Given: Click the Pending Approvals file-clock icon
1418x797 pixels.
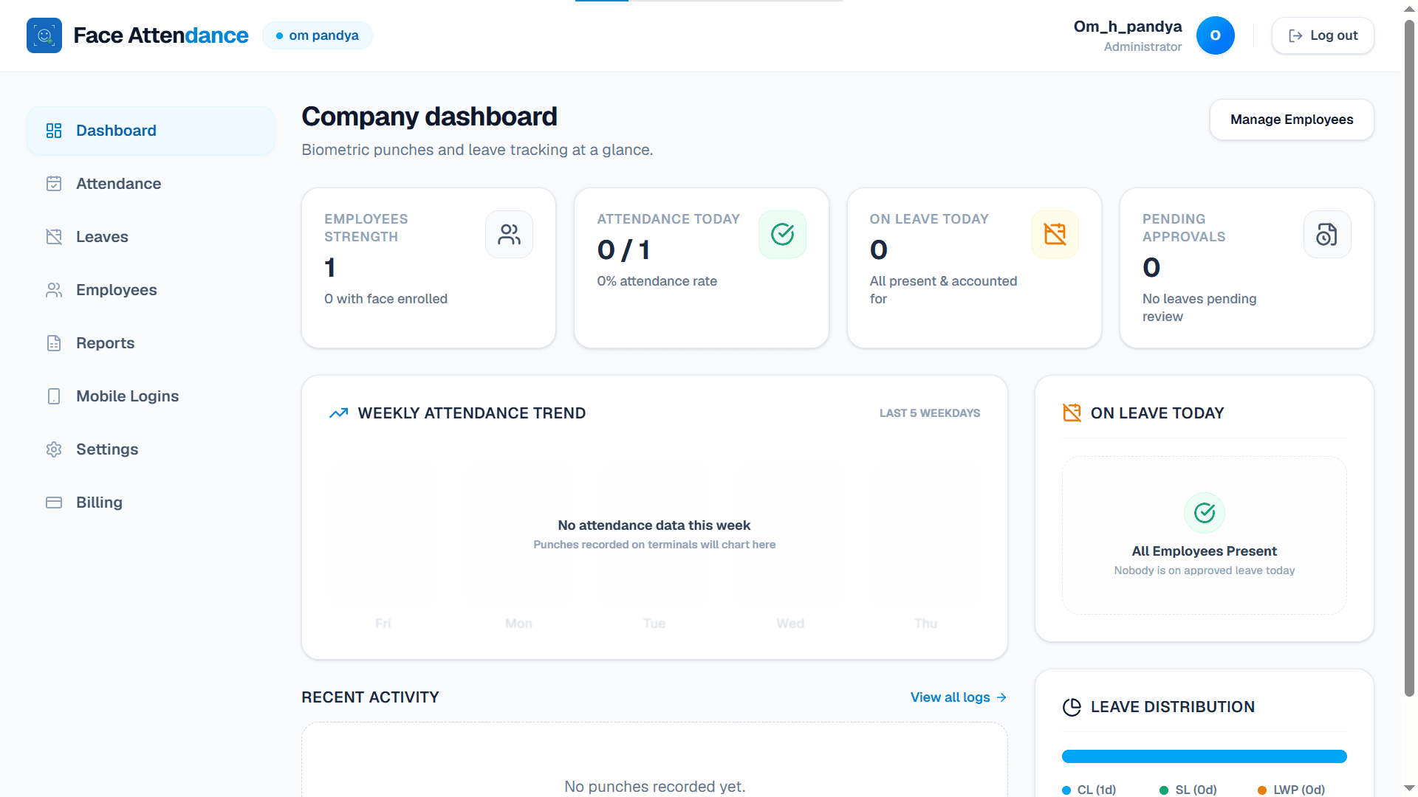Looking at the screenshot, I should coord(1327,235).
